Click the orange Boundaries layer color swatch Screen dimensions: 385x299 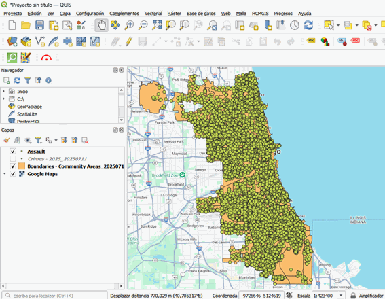[22, 166]
